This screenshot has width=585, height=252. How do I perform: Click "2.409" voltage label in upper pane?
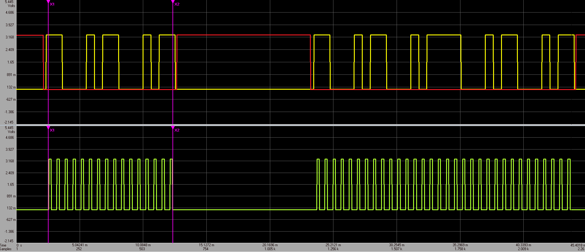[x=10, y=50]
